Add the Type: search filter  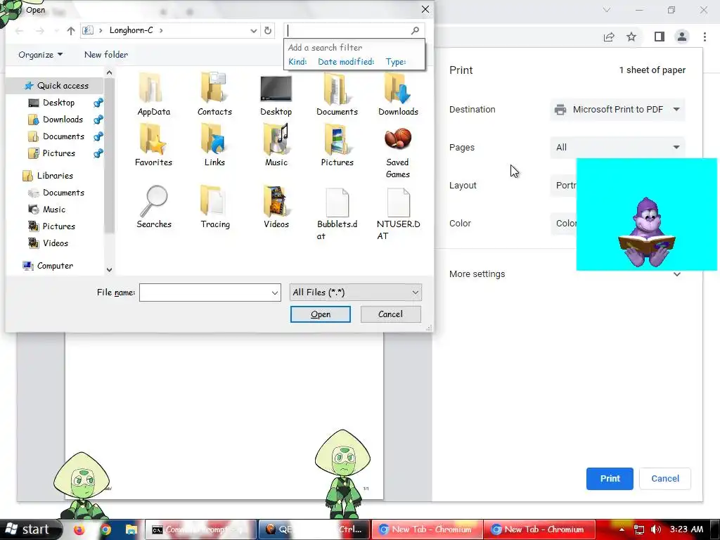[396, 62]
